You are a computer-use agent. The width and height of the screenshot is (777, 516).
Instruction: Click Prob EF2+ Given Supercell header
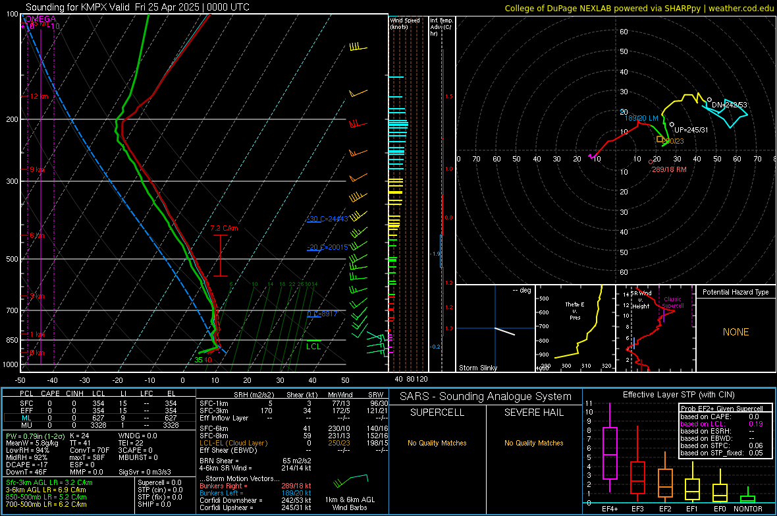coord(722,409)
